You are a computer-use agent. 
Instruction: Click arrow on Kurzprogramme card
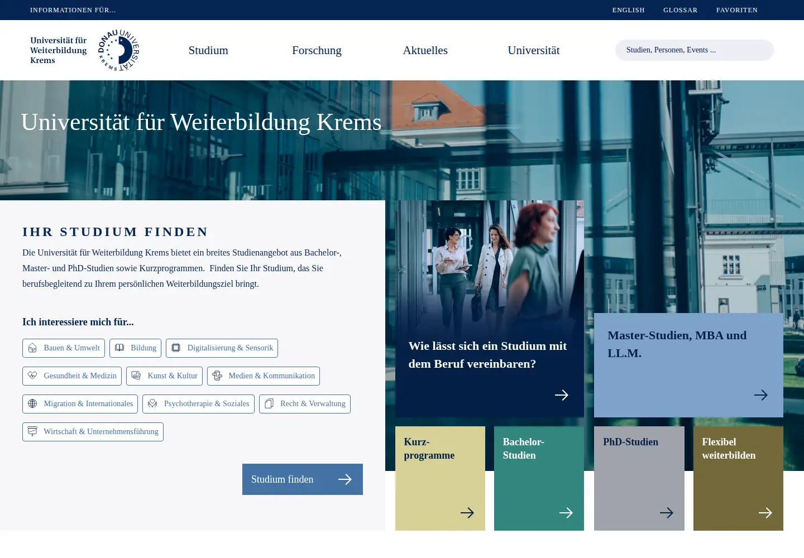[x=467, y=513]
